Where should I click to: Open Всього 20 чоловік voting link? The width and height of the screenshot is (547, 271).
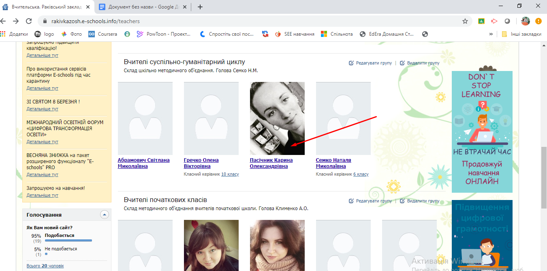(45, 266)
